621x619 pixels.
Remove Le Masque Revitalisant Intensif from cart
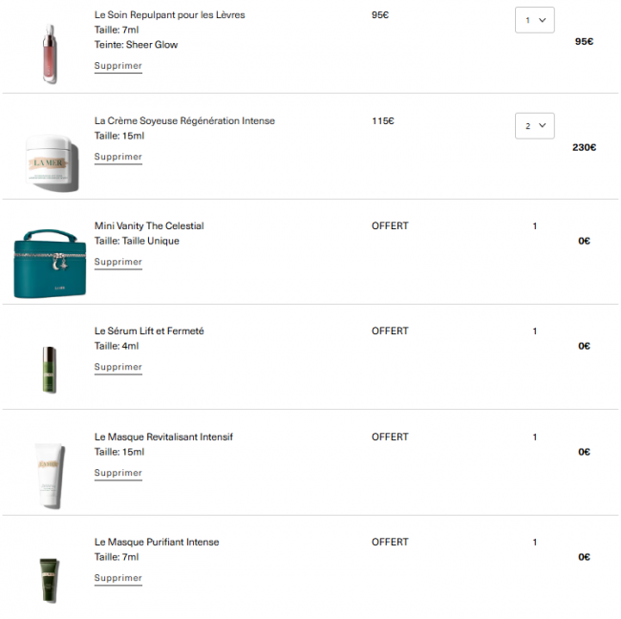(x=118, y=473)
